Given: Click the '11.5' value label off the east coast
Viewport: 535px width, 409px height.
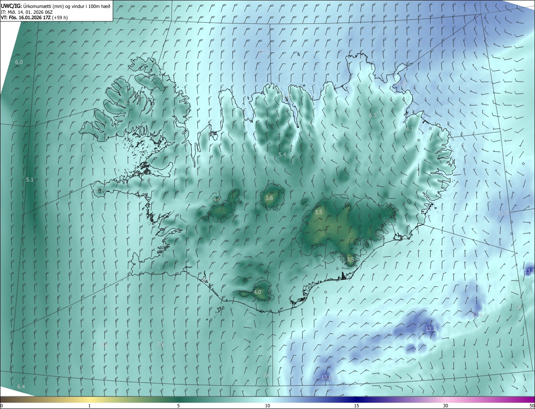Looking at the screenshot, I should click(x=503, y=213).
